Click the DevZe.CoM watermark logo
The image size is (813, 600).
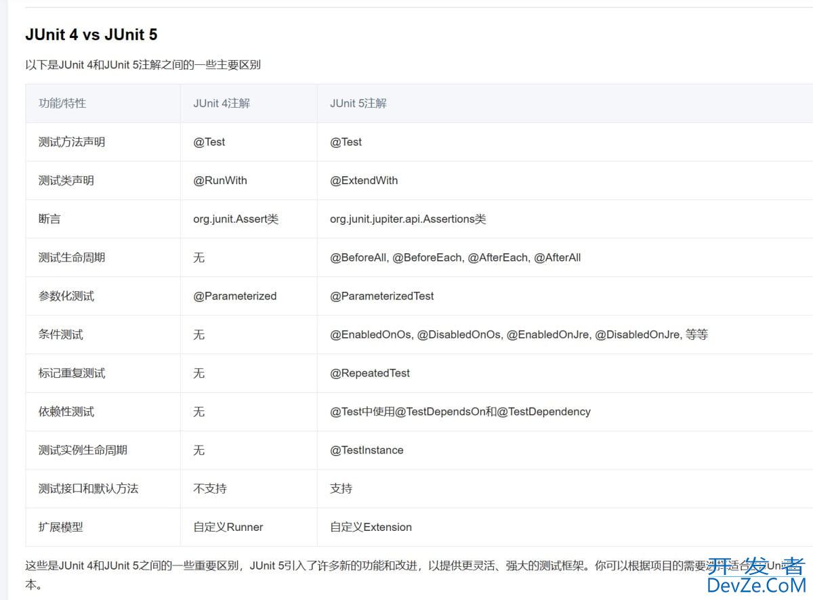[755, 576]
